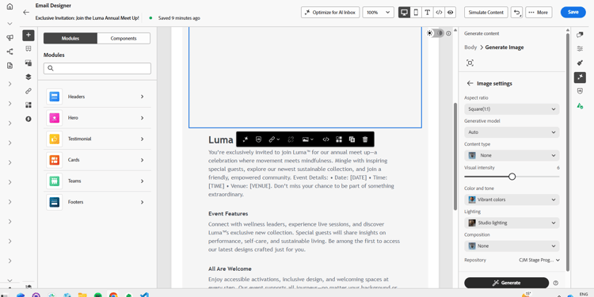Click Optimize for AI Inbox button
This screenshot has width=594, height=297.
(330, 12)
